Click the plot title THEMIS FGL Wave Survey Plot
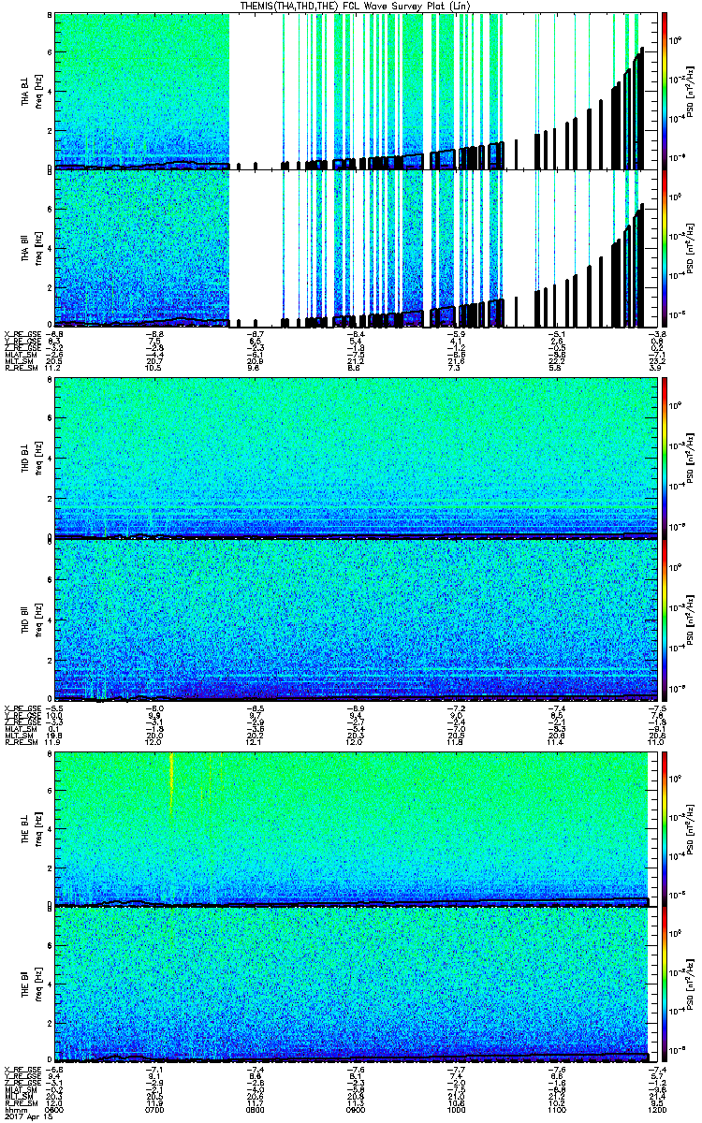 point(357,6)
